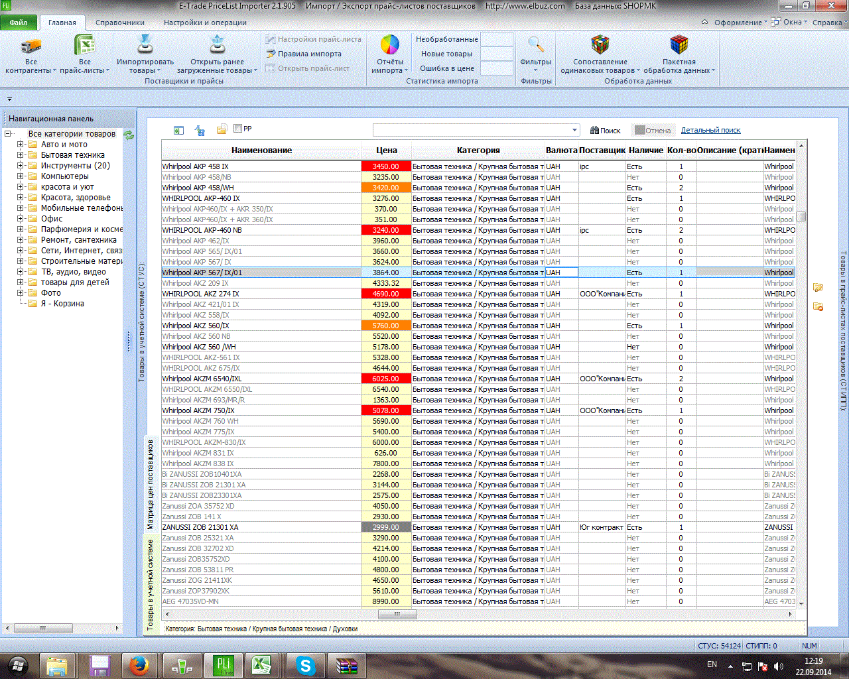Expand the Авто и мото category node
The image size is (849, 679).
(21, 145)
